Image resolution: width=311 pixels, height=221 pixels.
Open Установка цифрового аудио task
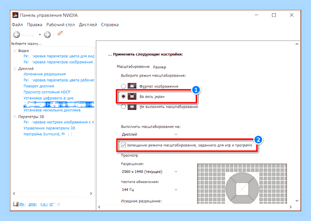49,98
